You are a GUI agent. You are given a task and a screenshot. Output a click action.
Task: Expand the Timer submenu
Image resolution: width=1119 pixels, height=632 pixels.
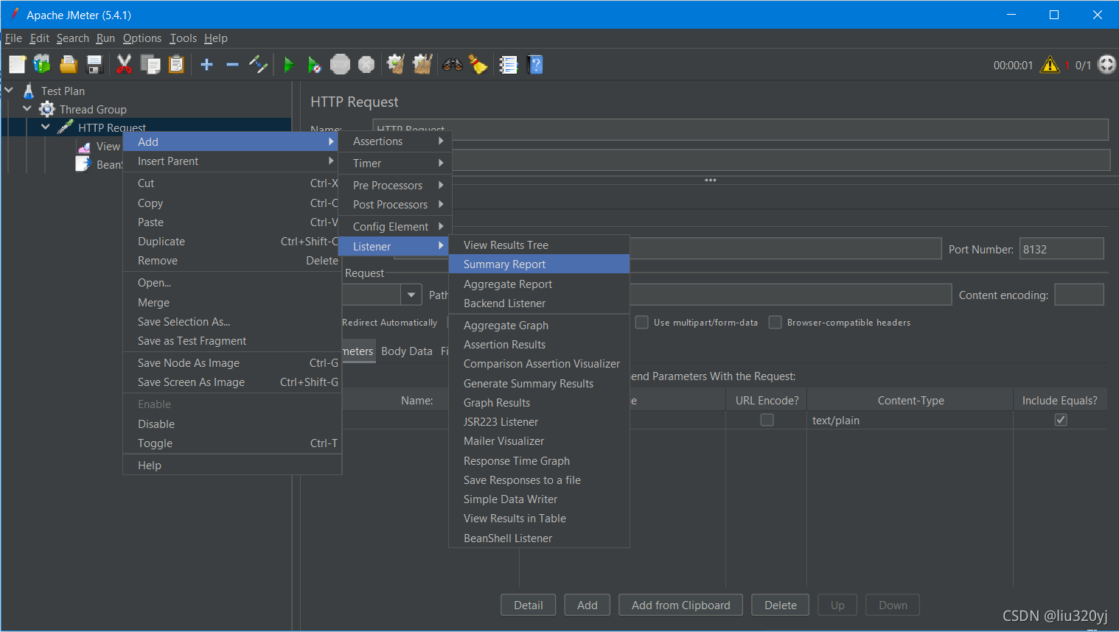pyautogui.click(x=394, y=164)
